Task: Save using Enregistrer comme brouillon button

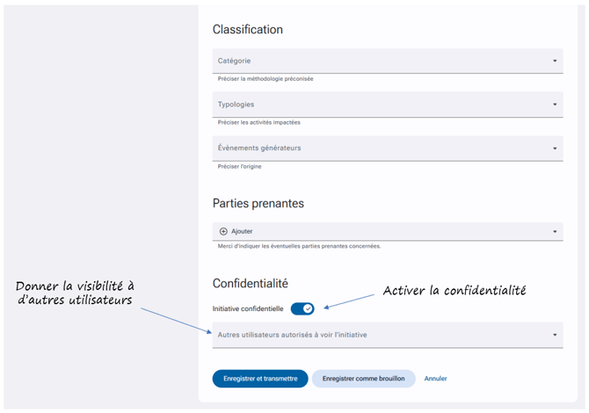Action: (364, 379)
